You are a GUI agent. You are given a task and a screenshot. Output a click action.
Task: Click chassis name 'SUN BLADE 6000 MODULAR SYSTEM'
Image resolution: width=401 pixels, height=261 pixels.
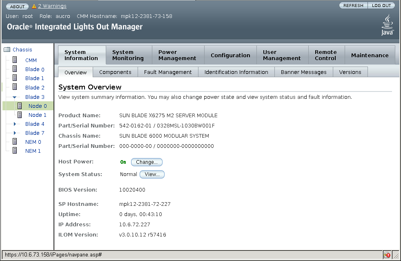click(x=164, y=136)
